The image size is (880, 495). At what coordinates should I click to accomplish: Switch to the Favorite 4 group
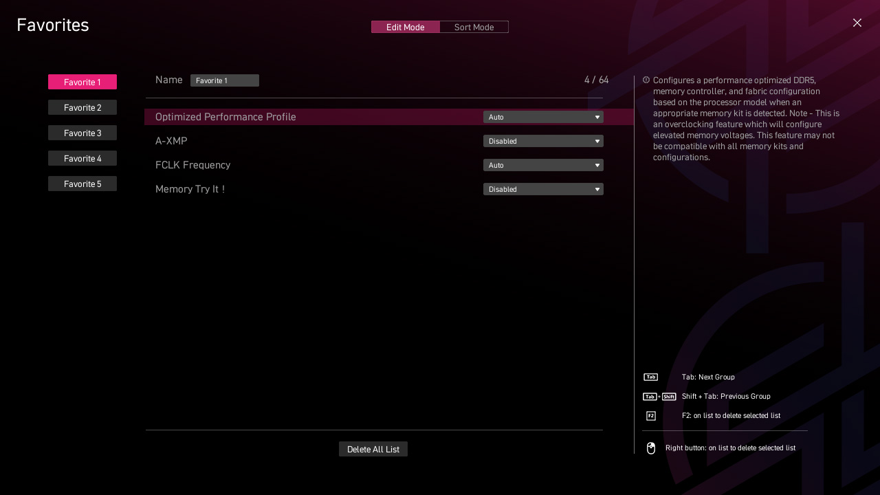[82, 158]
